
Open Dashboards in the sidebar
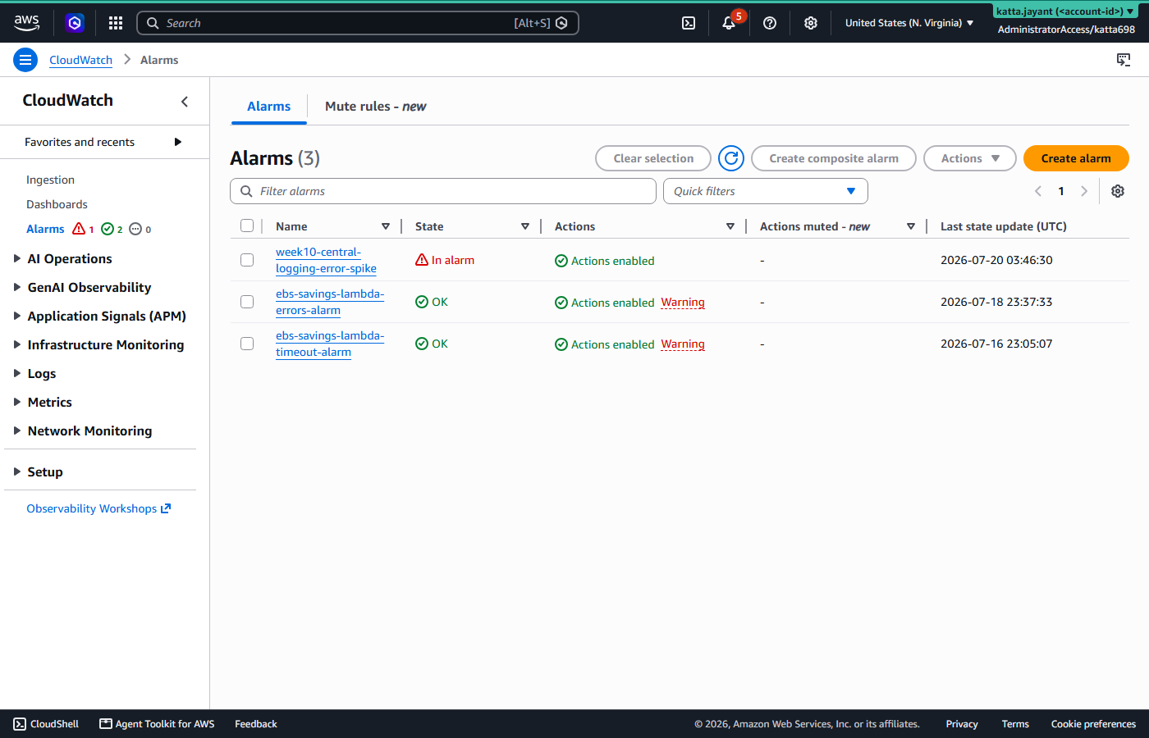point(57,204)
